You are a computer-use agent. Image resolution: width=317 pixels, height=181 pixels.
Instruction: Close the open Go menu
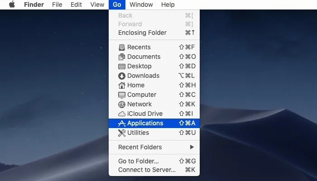(x=117, y=5)
